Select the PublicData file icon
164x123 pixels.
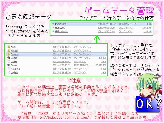53,24
